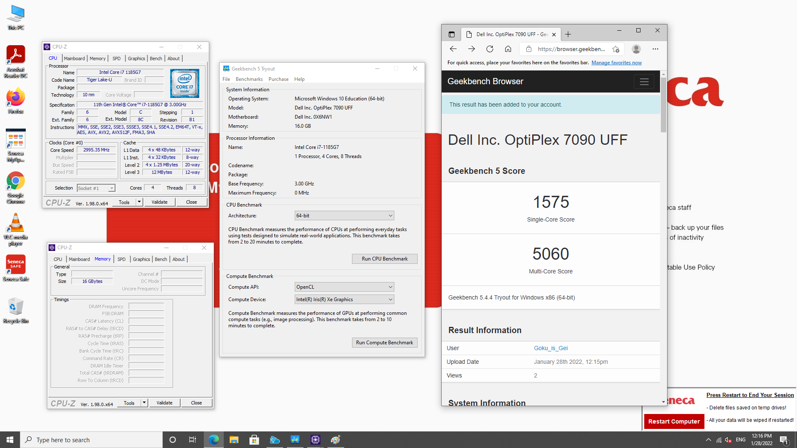Click muted volume icon in tray
The height and width of the screenshot is (448, 797).
tap(729, 440)
